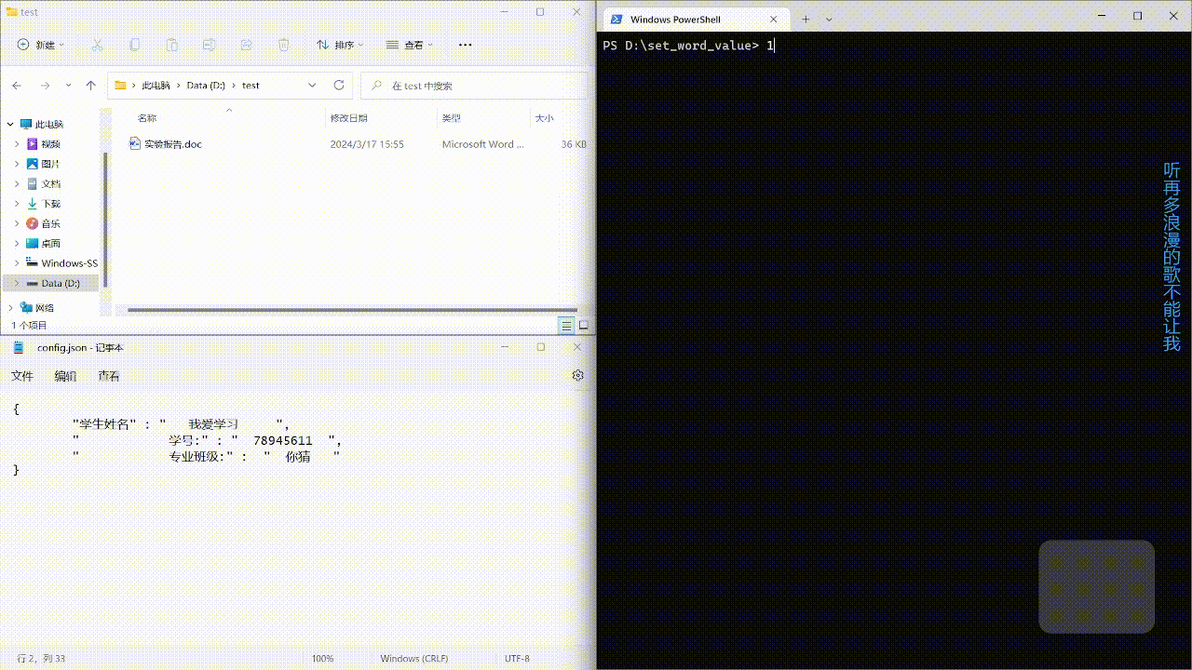Click the New (新建) button in Explorer
The width and height of the screenshot is (1192, 670).
pos(40,45)
